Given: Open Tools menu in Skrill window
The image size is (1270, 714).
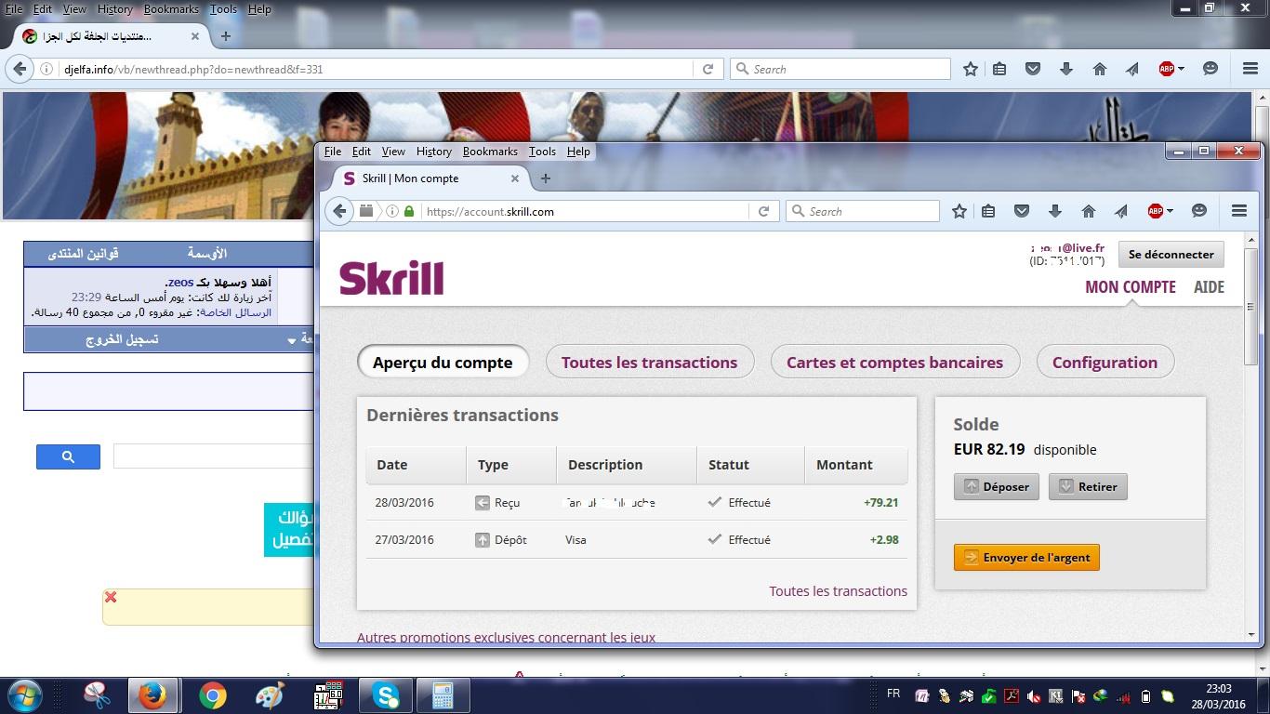Looking at the screenshot, I should (542, 152).
